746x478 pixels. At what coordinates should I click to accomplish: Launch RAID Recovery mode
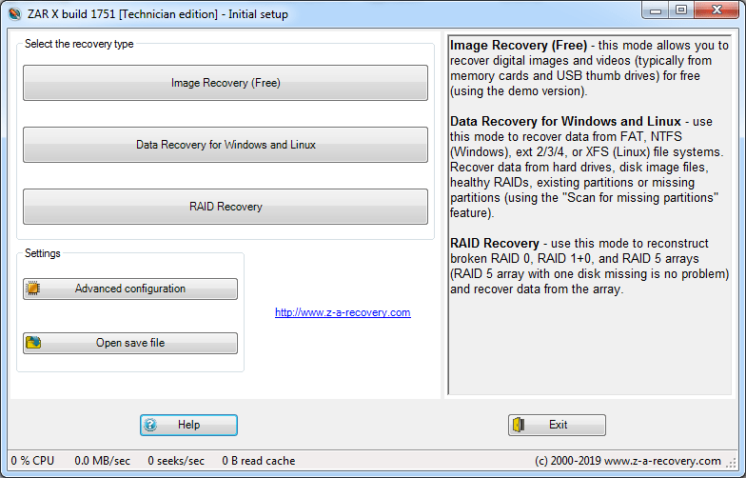tap(226, 207)
